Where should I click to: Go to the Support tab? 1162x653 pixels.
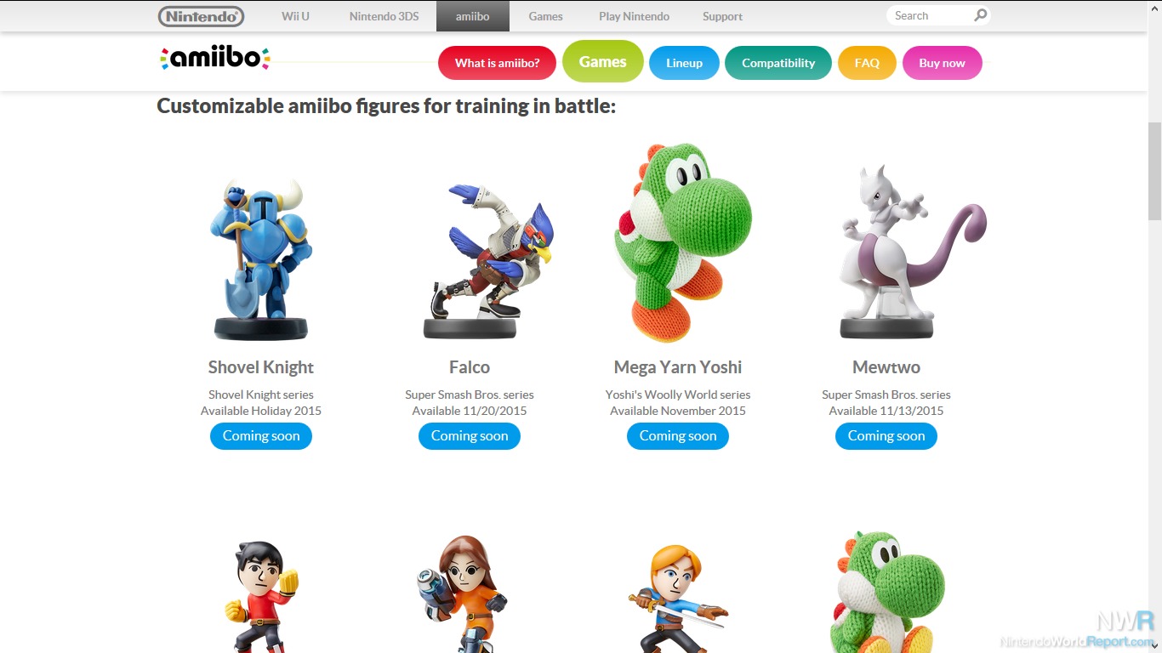pyautogui.click(x=722, y=16)
